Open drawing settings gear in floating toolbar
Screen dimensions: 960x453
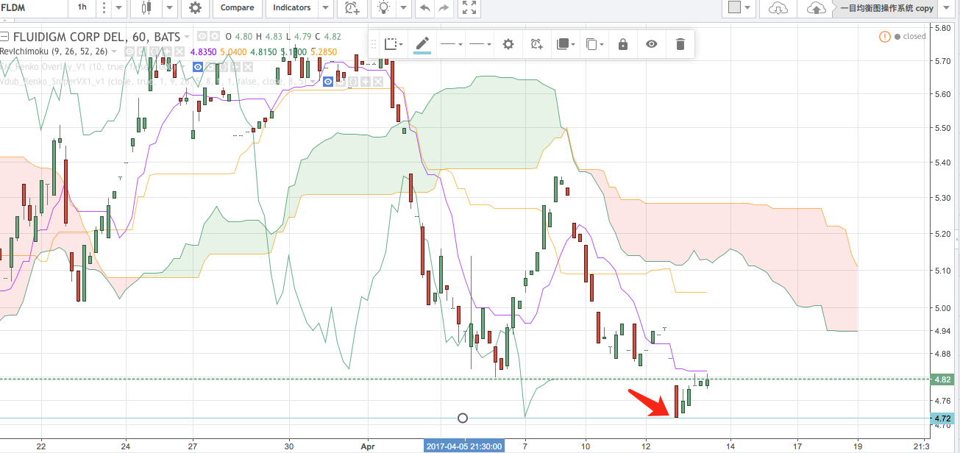[508, 44]
